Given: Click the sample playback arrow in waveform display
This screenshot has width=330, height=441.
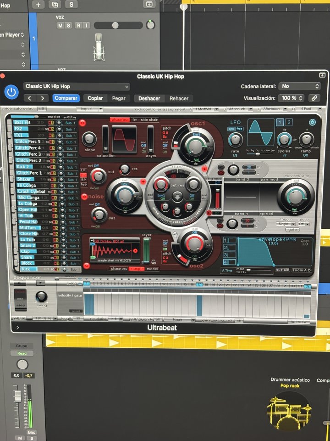Looking at the screenshot, I should [x=136, y=251].
